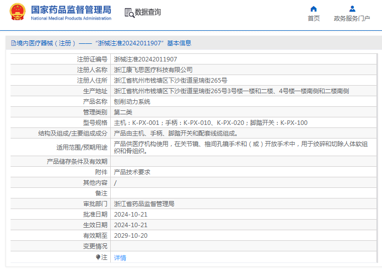This screenshot has height=271, width=382.
Task: Click the document icon before 境内医疗器械
Action: pyautogui.click(x=14, y=43)
